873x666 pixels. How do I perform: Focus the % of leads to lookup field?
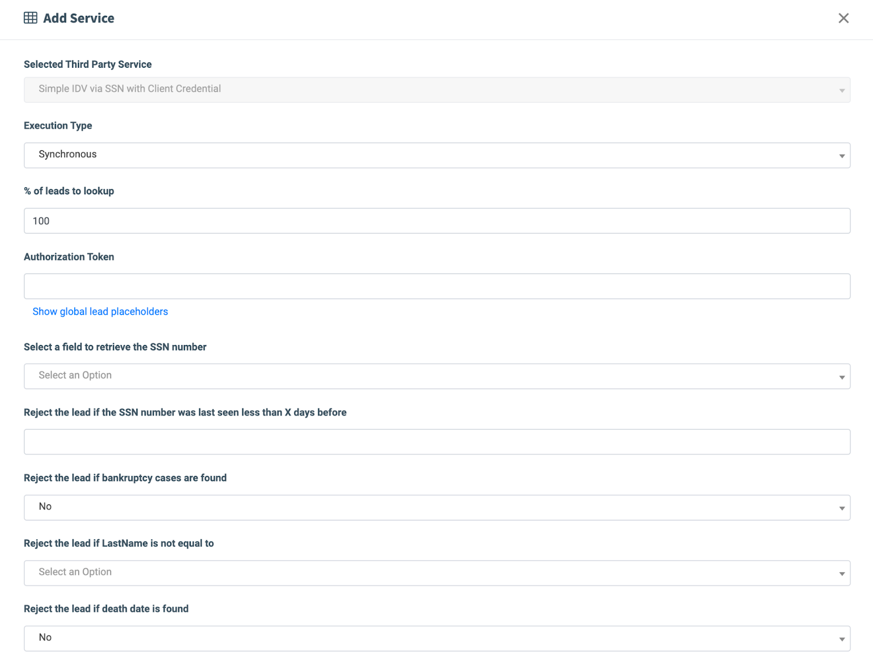point(436,221)
